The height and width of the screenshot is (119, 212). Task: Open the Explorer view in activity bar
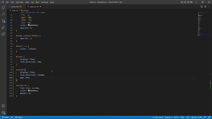point(3,8)
